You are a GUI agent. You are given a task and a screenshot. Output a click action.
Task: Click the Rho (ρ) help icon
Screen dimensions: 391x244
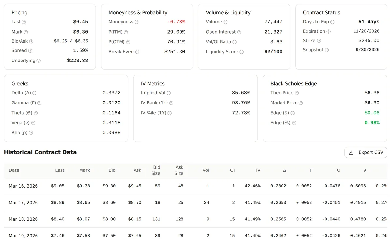(x=31, y=133)
